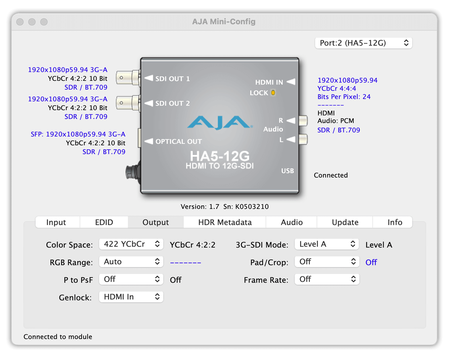Expand the RGB Range Auto dropdown
The image size is (449, 358).
click(x=131, y=262)
